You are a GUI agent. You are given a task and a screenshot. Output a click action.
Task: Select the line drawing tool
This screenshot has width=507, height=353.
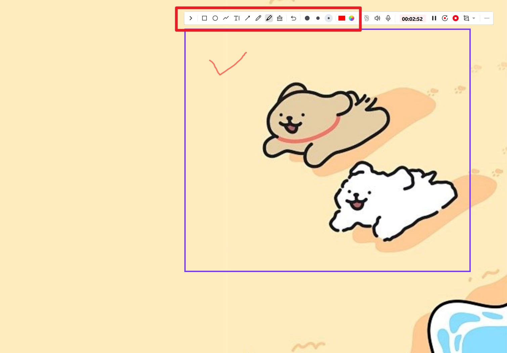pos(226,18)
